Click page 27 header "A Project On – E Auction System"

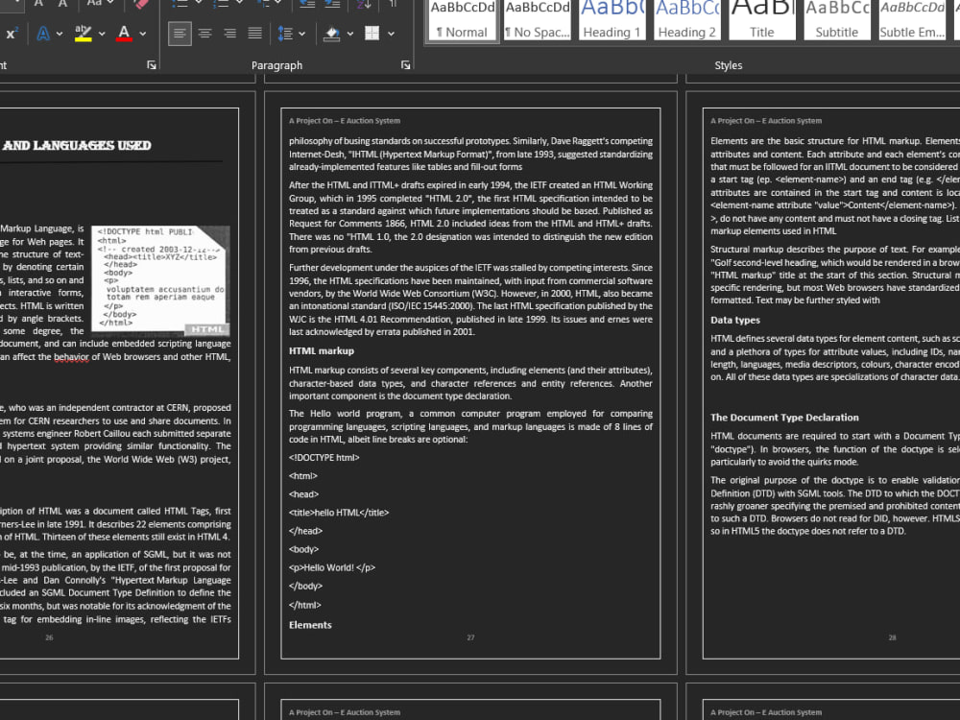[345, 121]
